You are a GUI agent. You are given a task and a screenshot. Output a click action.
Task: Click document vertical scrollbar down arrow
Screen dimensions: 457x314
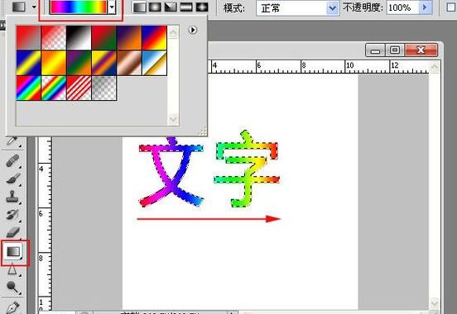(435, 303)
